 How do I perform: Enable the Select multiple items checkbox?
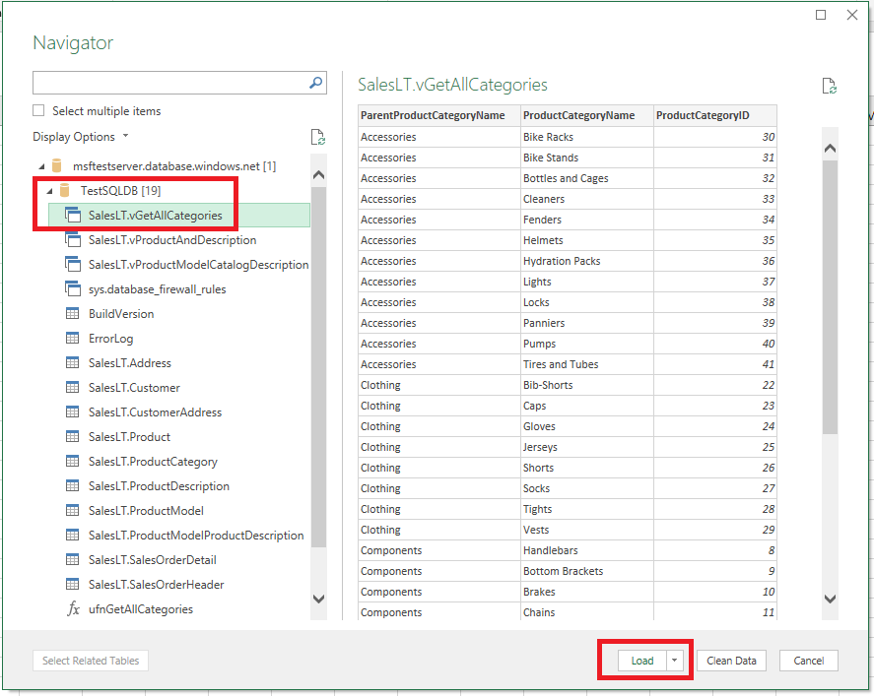[x=38, y=110]
